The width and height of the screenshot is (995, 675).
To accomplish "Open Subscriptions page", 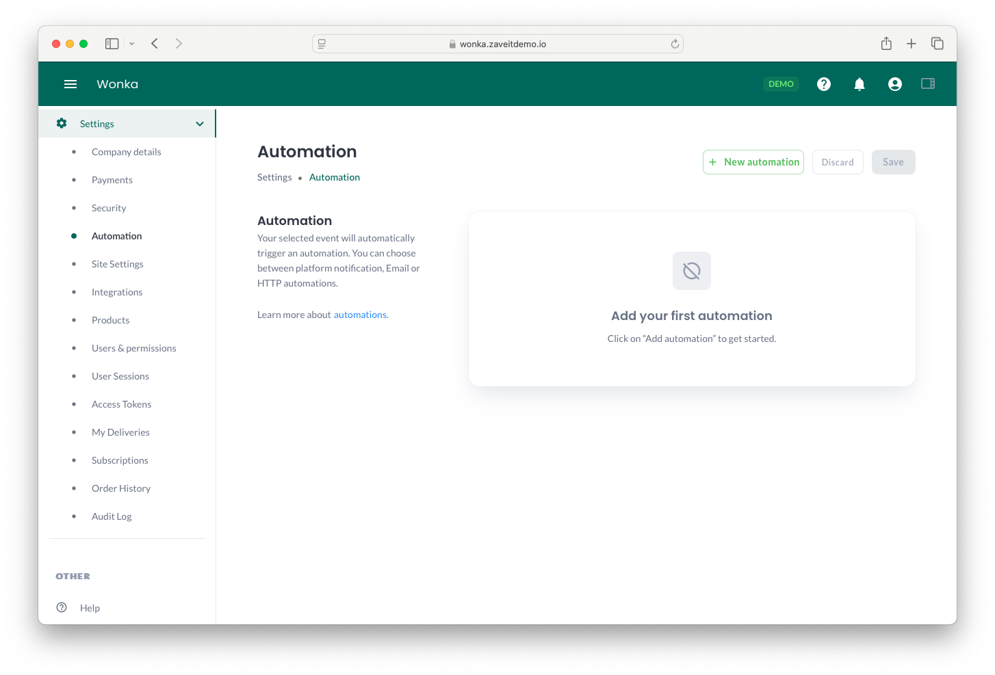I will click(120, 460).
